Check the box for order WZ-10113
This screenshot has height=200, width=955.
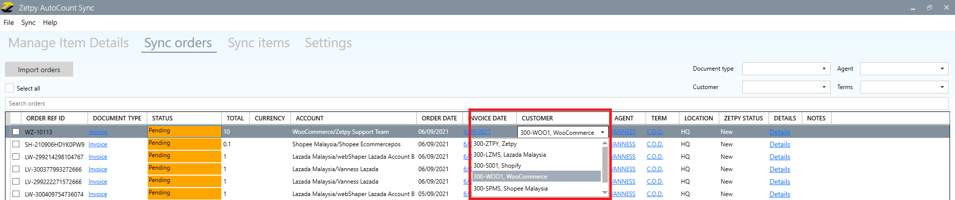16,132
